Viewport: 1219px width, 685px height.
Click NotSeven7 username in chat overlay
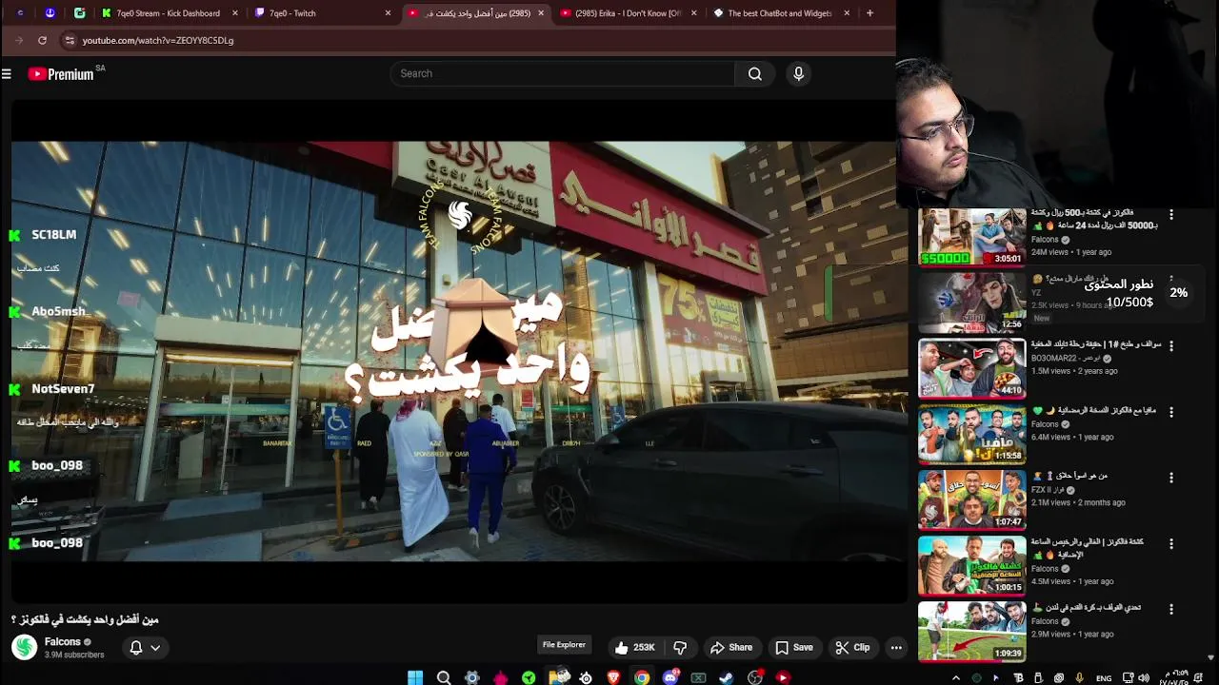pos(63,389)
